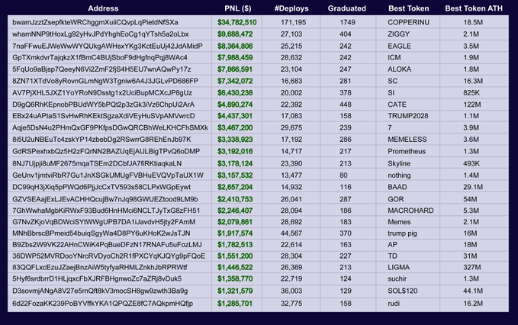This screenshot has width=518, height=325.
Task: Select address starting with EBx24uAPta
Action: [x=104, y=116]
